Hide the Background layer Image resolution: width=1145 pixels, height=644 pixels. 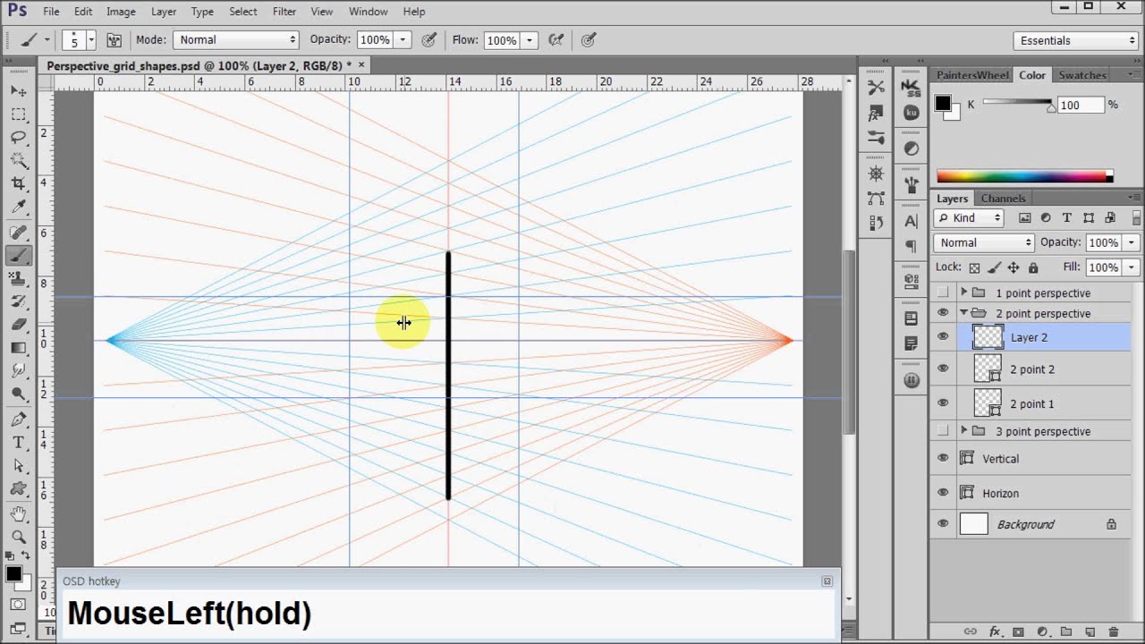coord(942,524)
